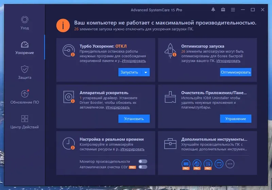Open the toolbox briefcase icon in title bar
This screenshot has height=190, width=272.
tap(223, 10)
